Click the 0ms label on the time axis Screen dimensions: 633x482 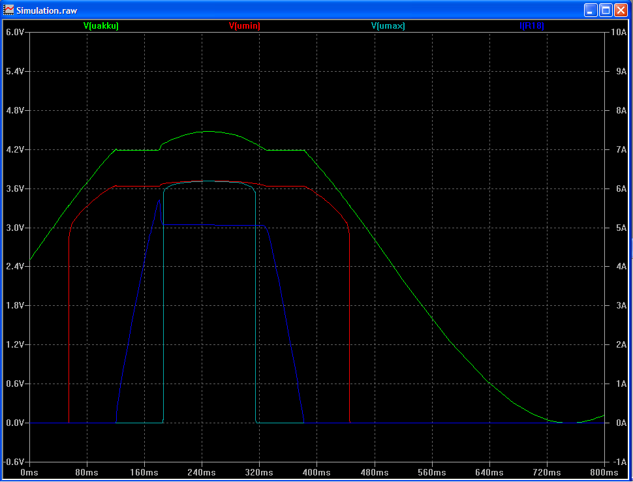pos(30,472)
